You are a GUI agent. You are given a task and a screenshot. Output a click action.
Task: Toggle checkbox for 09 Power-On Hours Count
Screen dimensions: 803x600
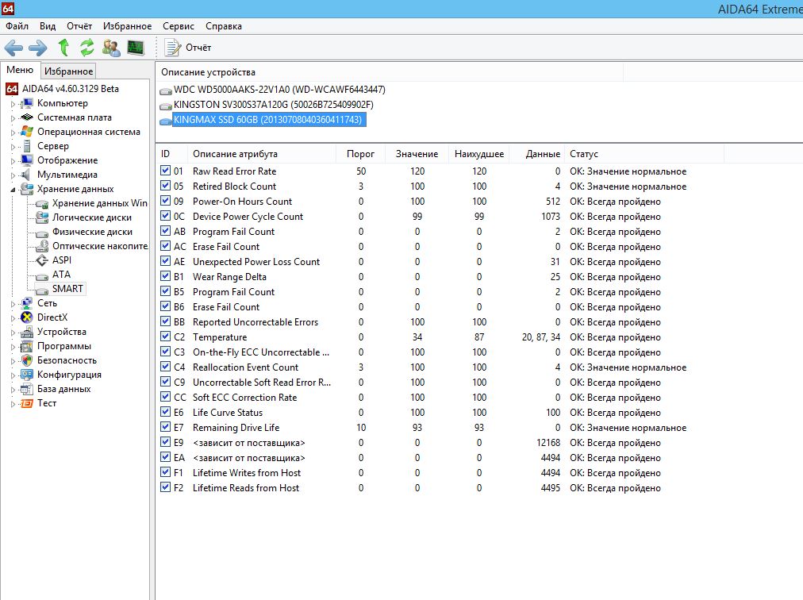(x=165, y=201)
